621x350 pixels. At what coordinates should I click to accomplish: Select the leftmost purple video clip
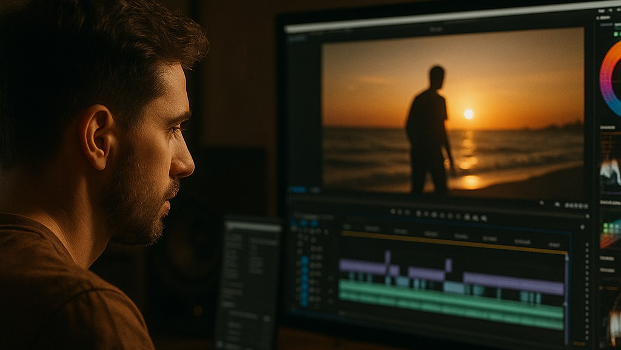363,266
